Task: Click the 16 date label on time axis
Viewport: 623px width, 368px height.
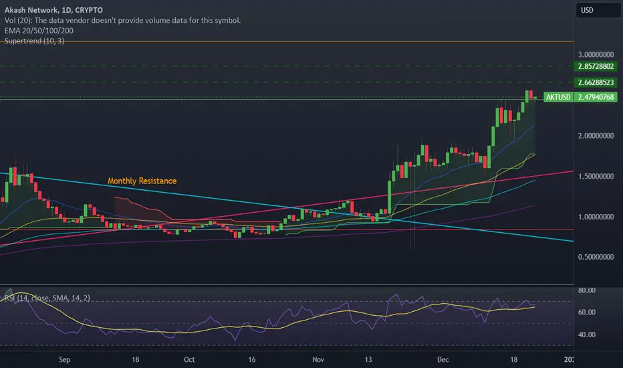Action: 252,360
